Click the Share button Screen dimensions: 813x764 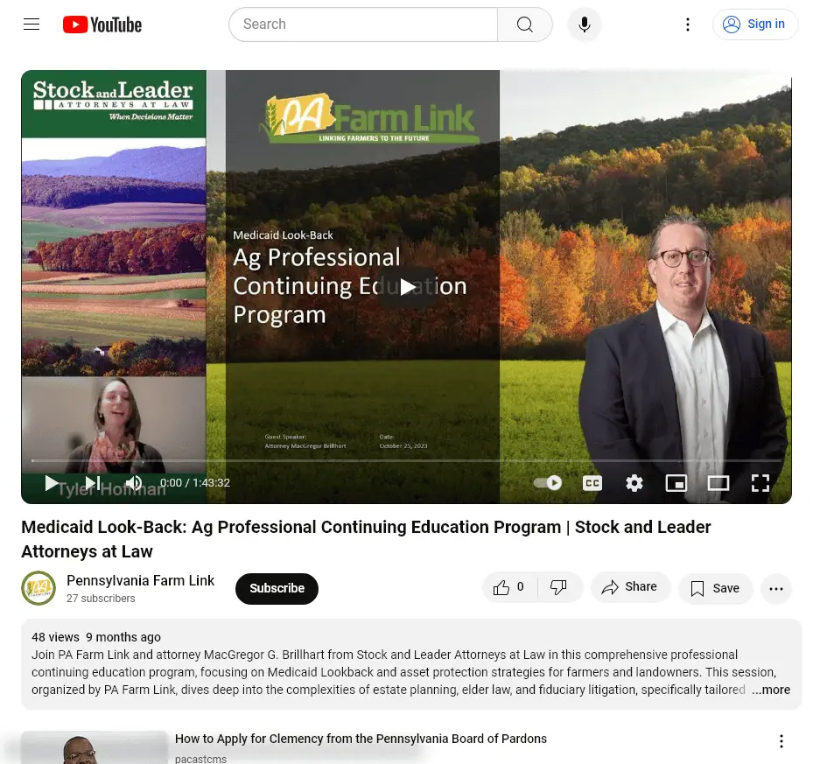[630, 587]
